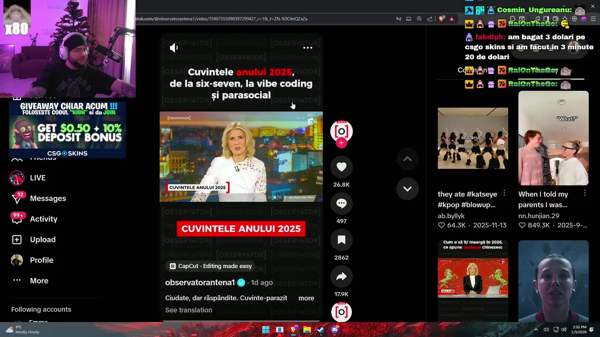Click the browser address bar URL
Viewport: 600px width, 337px height.
[222, 19]
